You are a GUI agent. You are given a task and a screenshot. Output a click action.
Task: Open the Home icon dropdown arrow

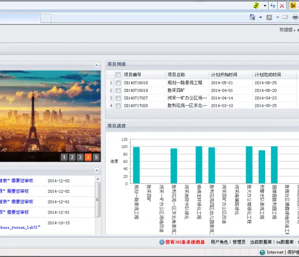tap(261, 17)
